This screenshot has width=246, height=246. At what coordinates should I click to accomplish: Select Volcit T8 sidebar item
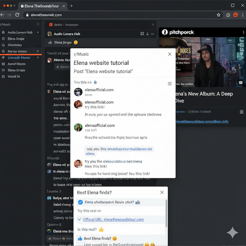point(14,76)
